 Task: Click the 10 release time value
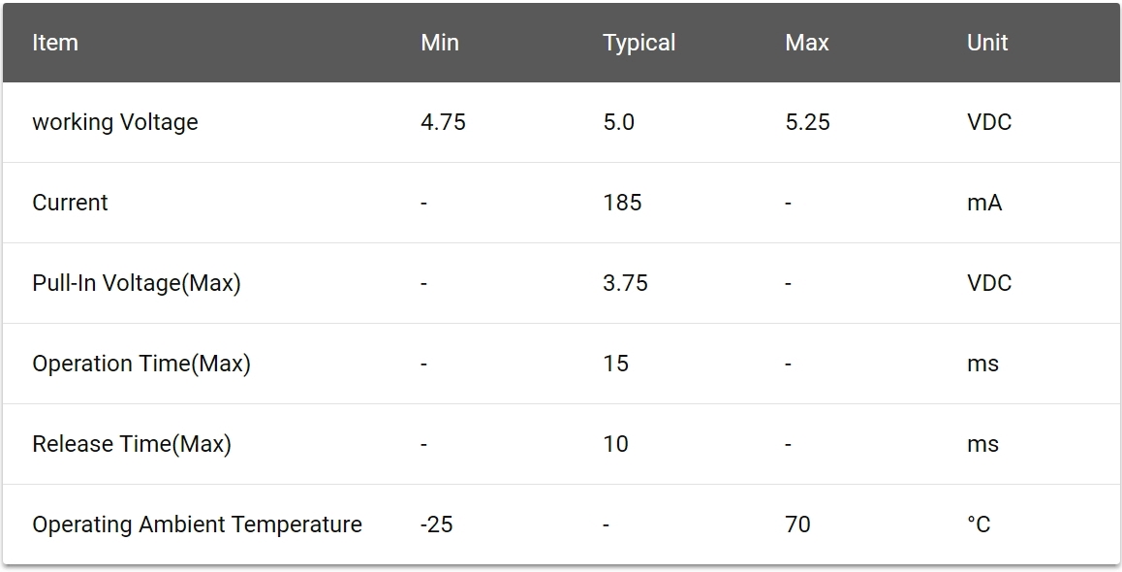pyautogui.click(x=615, y=444)
